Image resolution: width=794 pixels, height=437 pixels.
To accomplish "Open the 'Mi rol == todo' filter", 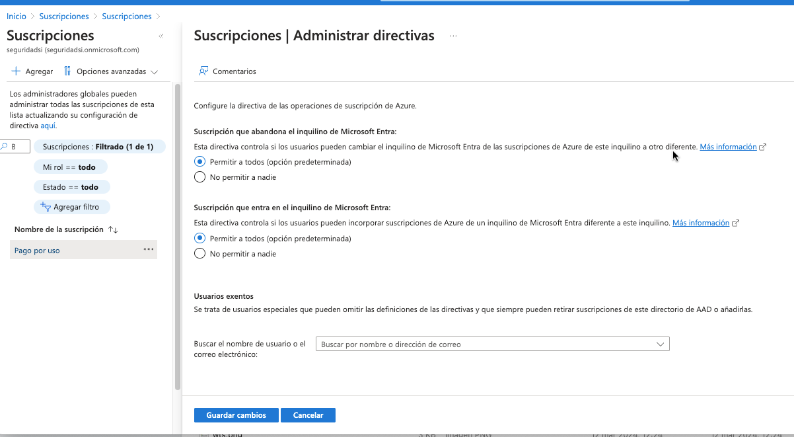I will (x=69, y=167).
